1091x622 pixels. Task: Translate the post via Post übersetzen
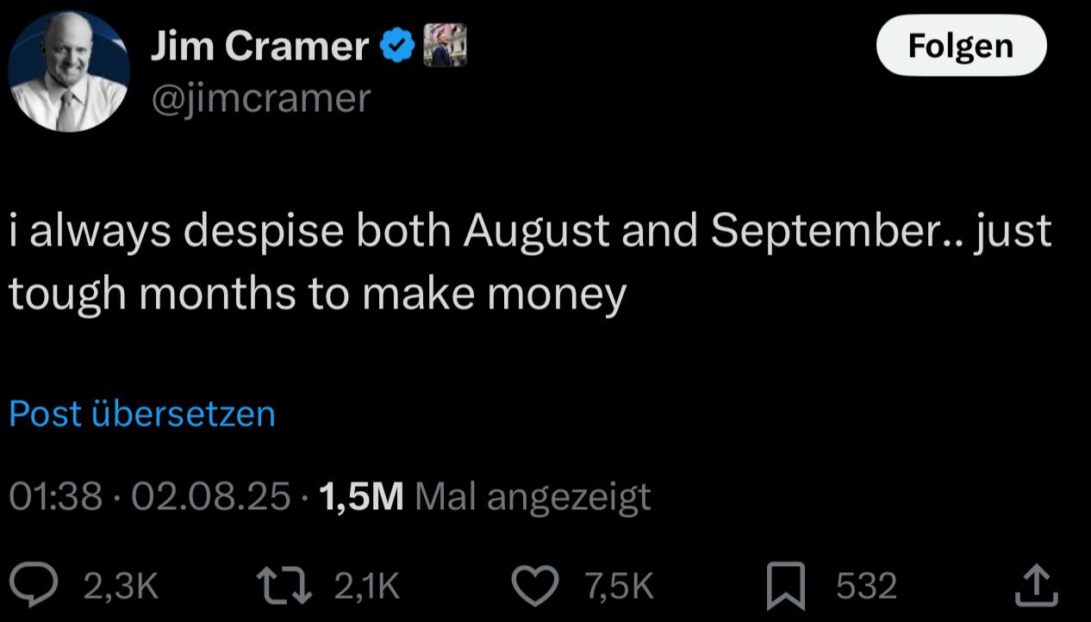point(142,414)
